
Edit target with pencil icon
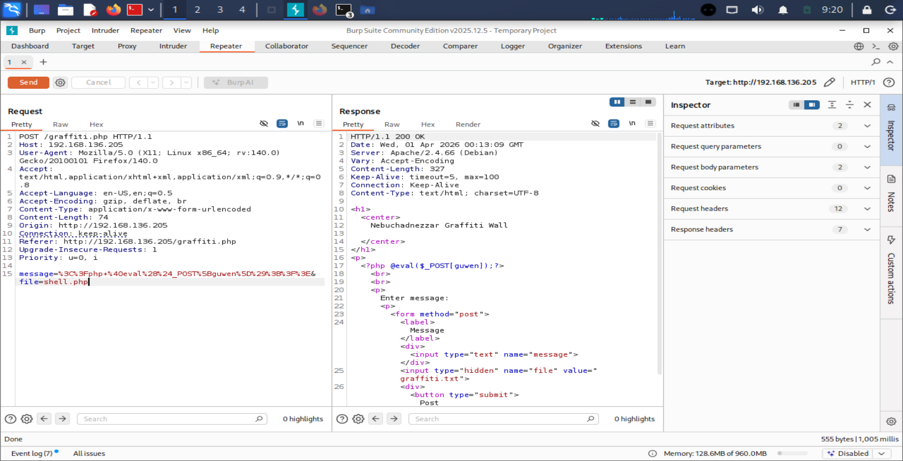[x=829, y=82]
